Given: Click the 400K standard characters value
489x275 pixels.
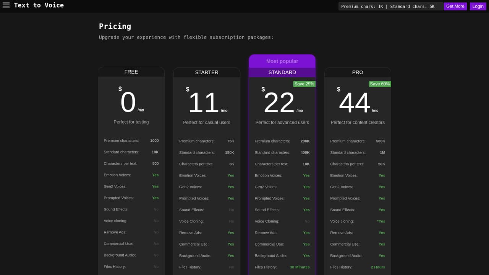Looking at the screenshot, I should 305,152.
